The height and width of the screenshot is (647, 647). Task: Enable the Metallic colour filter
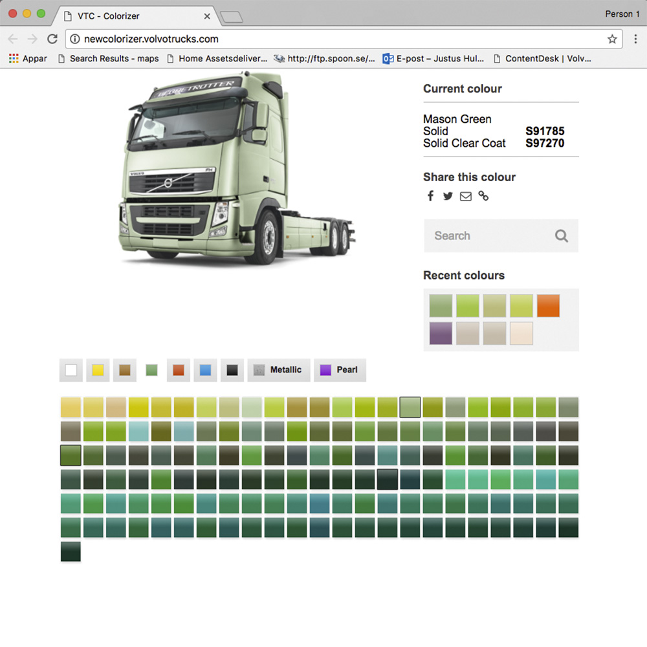[x=278, y=369]
